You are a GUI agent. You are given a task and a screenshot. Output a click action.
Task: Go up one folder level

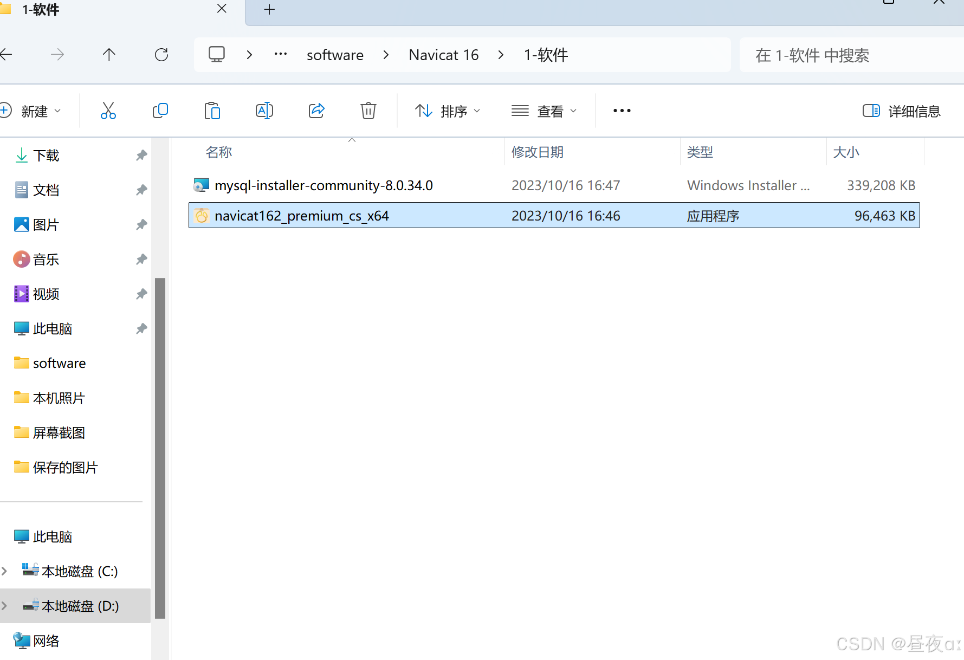coord(109,54)
